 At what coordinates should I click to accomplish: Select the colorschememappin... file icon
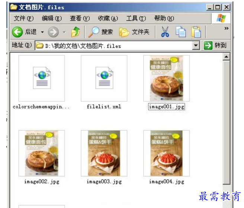click(x=42, y=78)
